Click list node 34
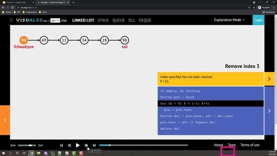Screen dimensions: 277x156 [x=84, y=40]
